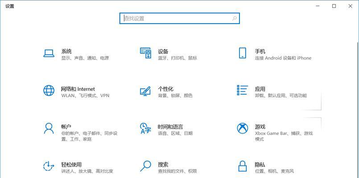Open the 个性化 paintbrush icon
This screenshot has width=359, height=178.
145,91
